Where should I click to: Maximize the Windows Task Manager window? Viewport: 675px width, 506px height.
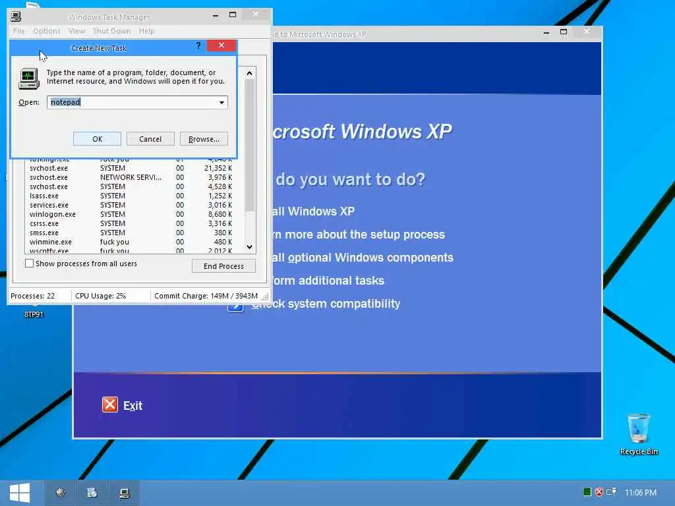tap(233, 15)
